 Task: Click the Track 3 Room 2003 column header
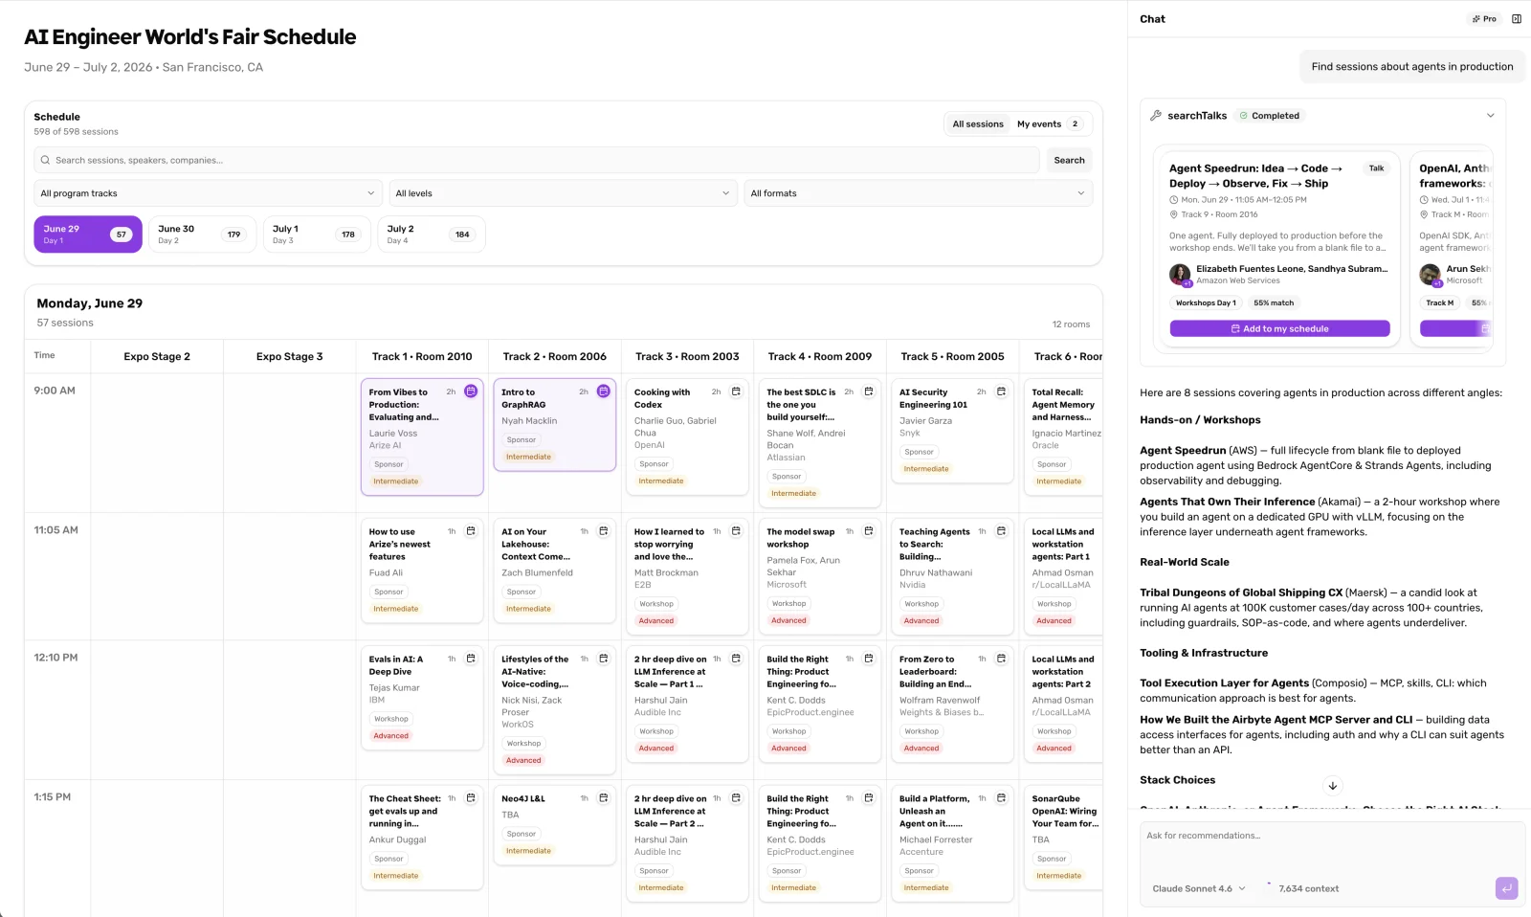click(687, 357)
